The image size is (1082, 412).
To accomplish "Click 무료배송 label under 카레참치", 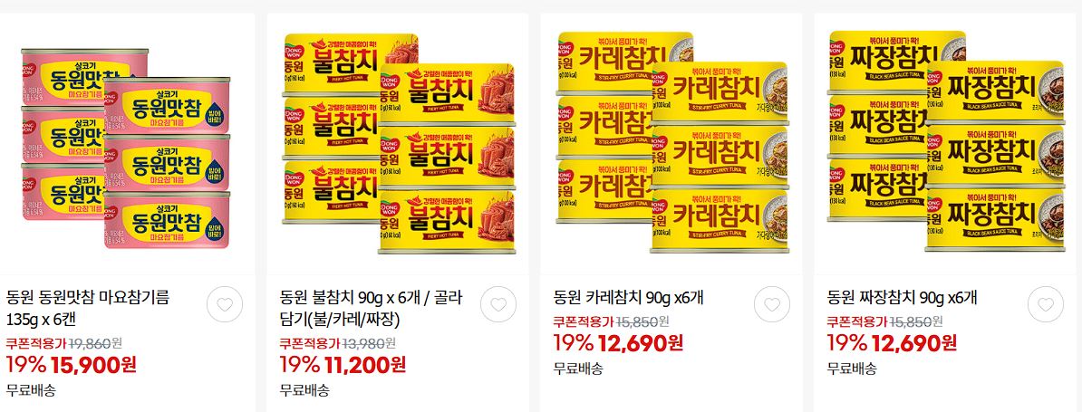I will 578,369.
